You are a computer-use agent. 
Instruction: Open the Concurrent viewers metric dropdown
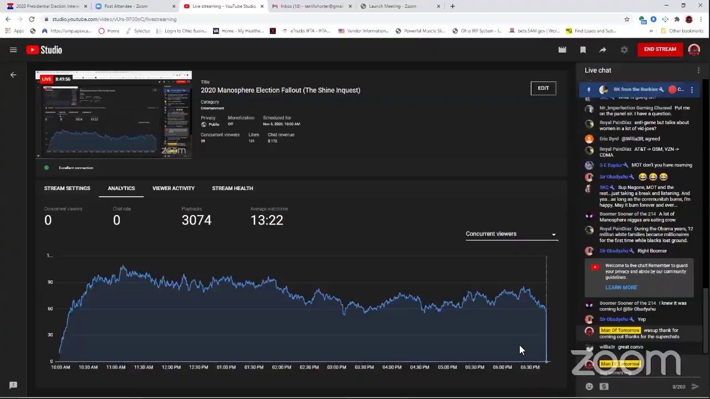(511, 234)
